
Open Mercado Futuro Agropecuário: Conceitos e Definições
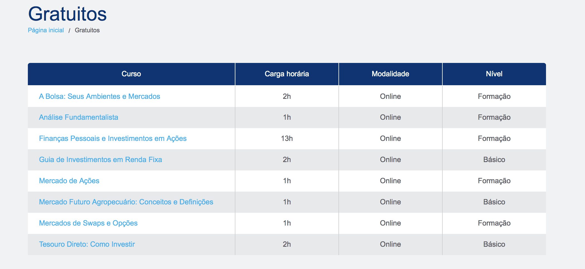click(x=126, y=202)
